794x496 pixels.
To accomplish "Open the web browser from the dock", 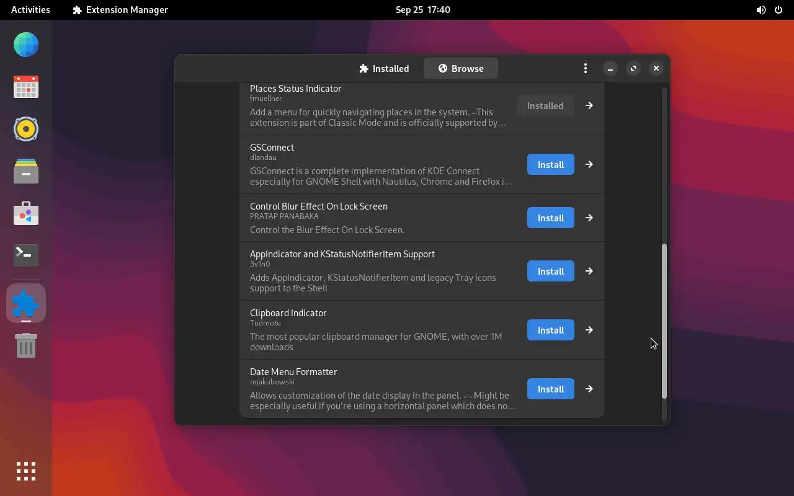I will tap(26, 45).
